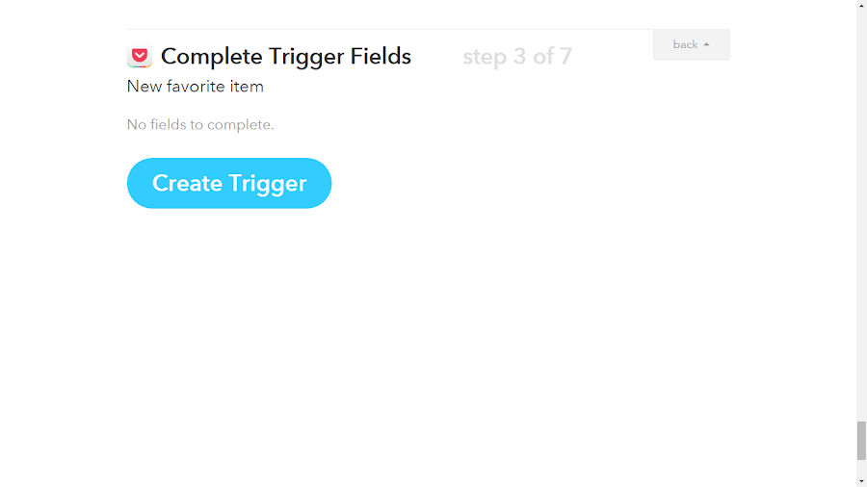This screenshot has width=867, height=487.
Task: Click the scrollbar track below the thumb
Action: (x=861, y=468)
